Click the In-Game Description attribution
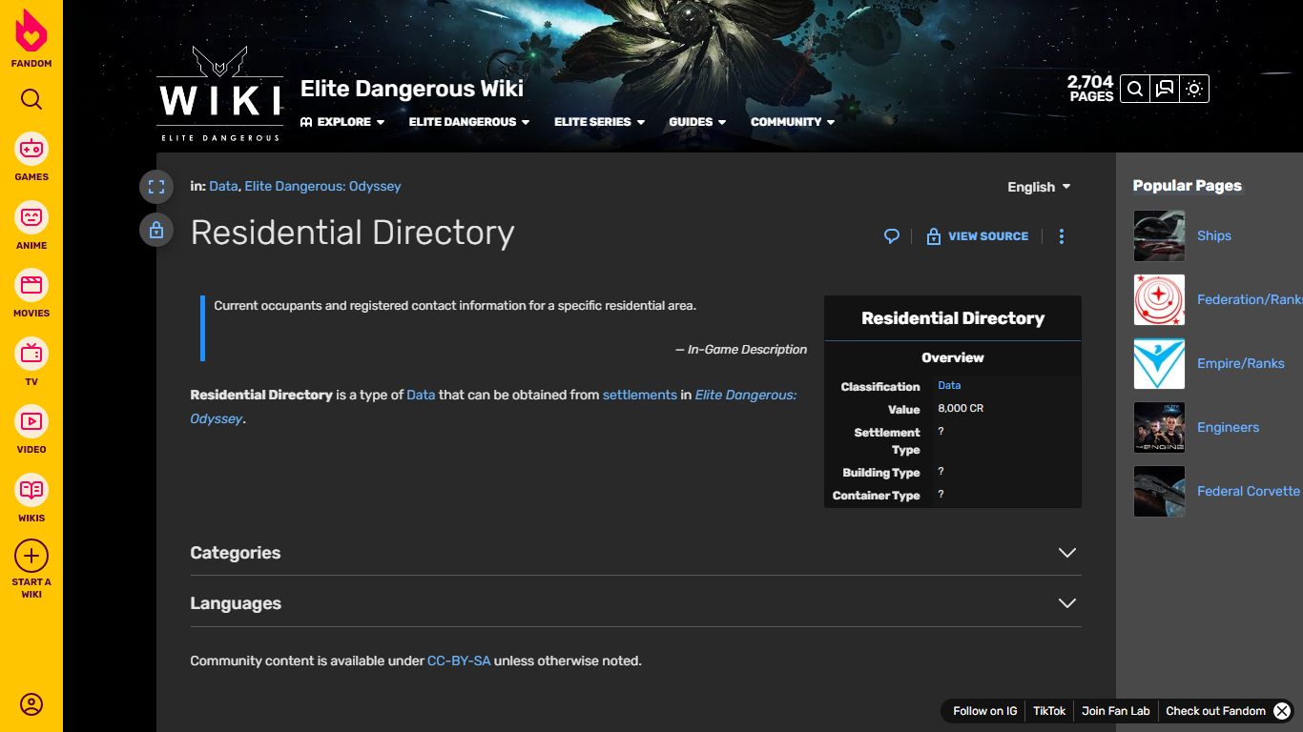 [x=741, y=350]
